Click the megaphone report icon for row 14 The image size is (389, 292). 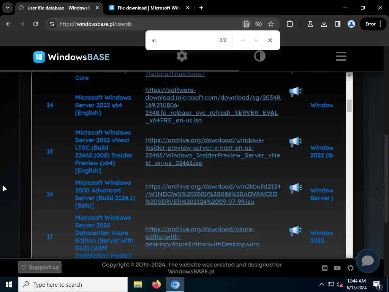point(296,92)
